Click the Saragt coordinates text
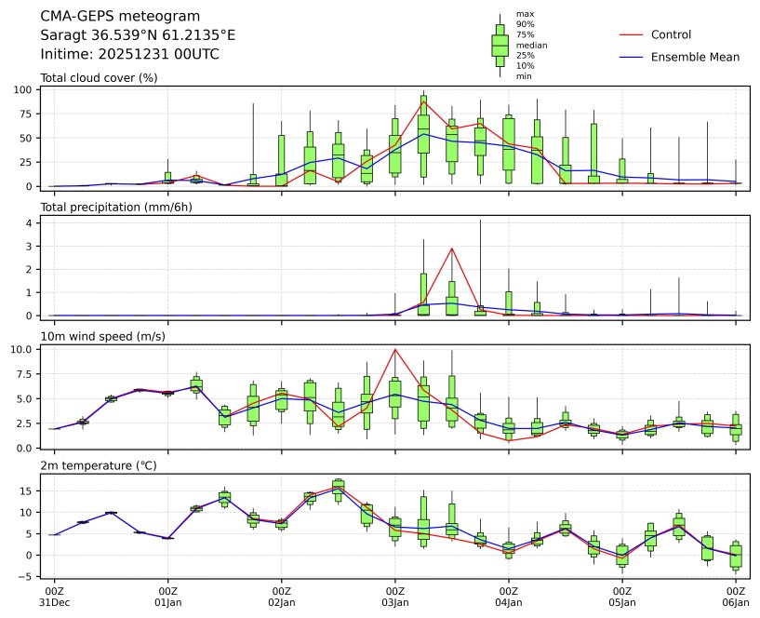760x618 pixels. click(x=138, y=35)
